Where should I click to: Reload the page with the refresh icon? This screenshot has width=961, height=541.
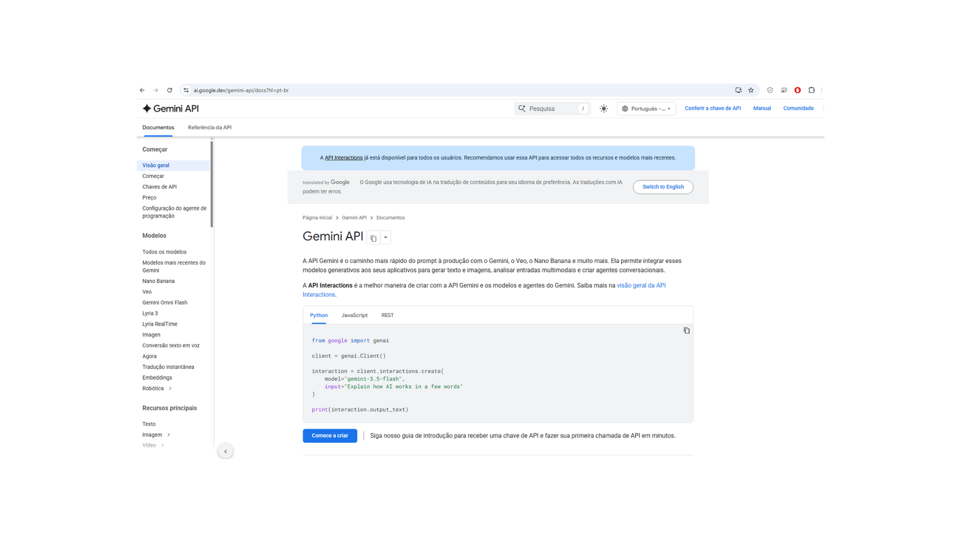click(x=170, y=90)
